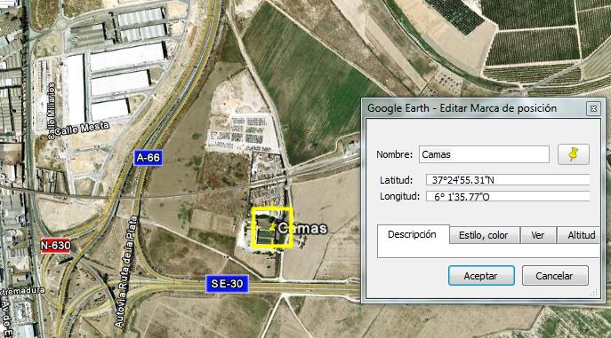
Task: Click the dialog resize grip corner
Action: coord(594,292)
